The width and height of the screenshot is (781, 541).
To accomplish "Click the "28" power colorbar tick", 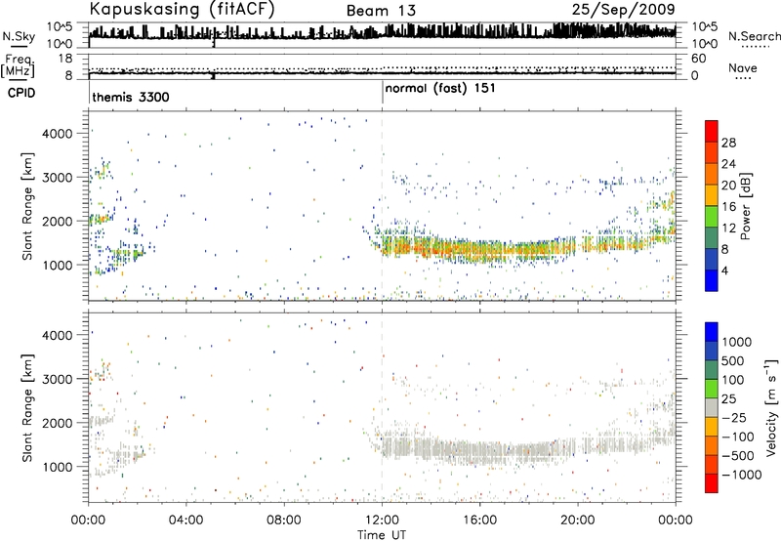I will [728, 143].
